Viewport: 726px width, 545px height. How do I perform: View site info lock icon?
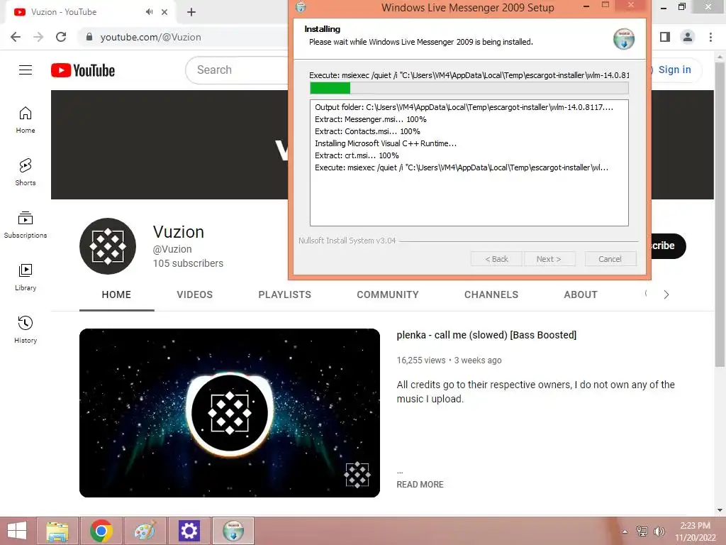pos(89,37)
